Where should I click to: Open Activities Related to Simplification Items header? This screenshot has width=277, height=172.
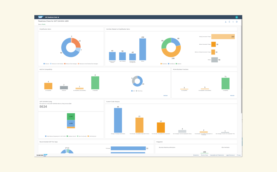coord(171,29)
